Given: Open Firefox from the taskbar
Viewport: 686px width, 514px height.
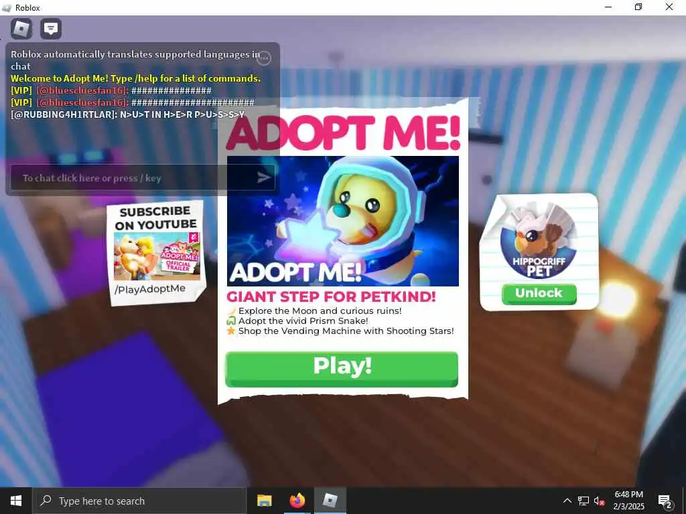Looking at the screenshot, I should click(297, 501).
